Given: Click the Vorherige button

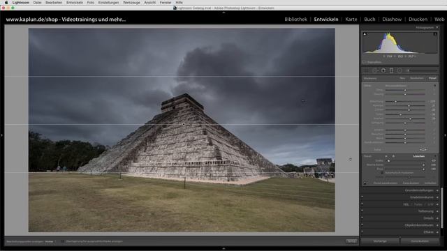Looking at the screenshot, I should [380, 241].
